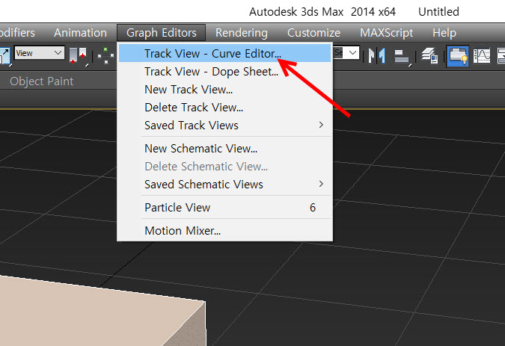Open Particle View from menu
Viewport: 505px width, 346px height.
224,208
